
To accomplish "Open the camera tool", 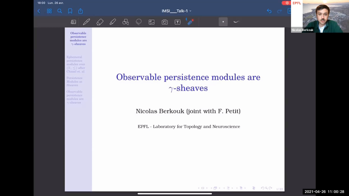I will pos(165,22).
